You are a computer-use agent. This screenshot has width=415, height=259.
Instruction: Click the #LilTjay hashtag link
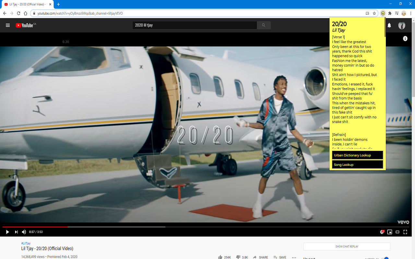click(x=26, y=243)
